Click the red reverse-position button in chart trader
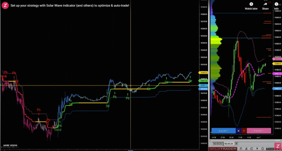 coord(243,131)
